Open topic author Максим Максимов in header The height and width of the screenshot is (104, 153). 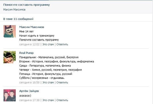(14, 10)
